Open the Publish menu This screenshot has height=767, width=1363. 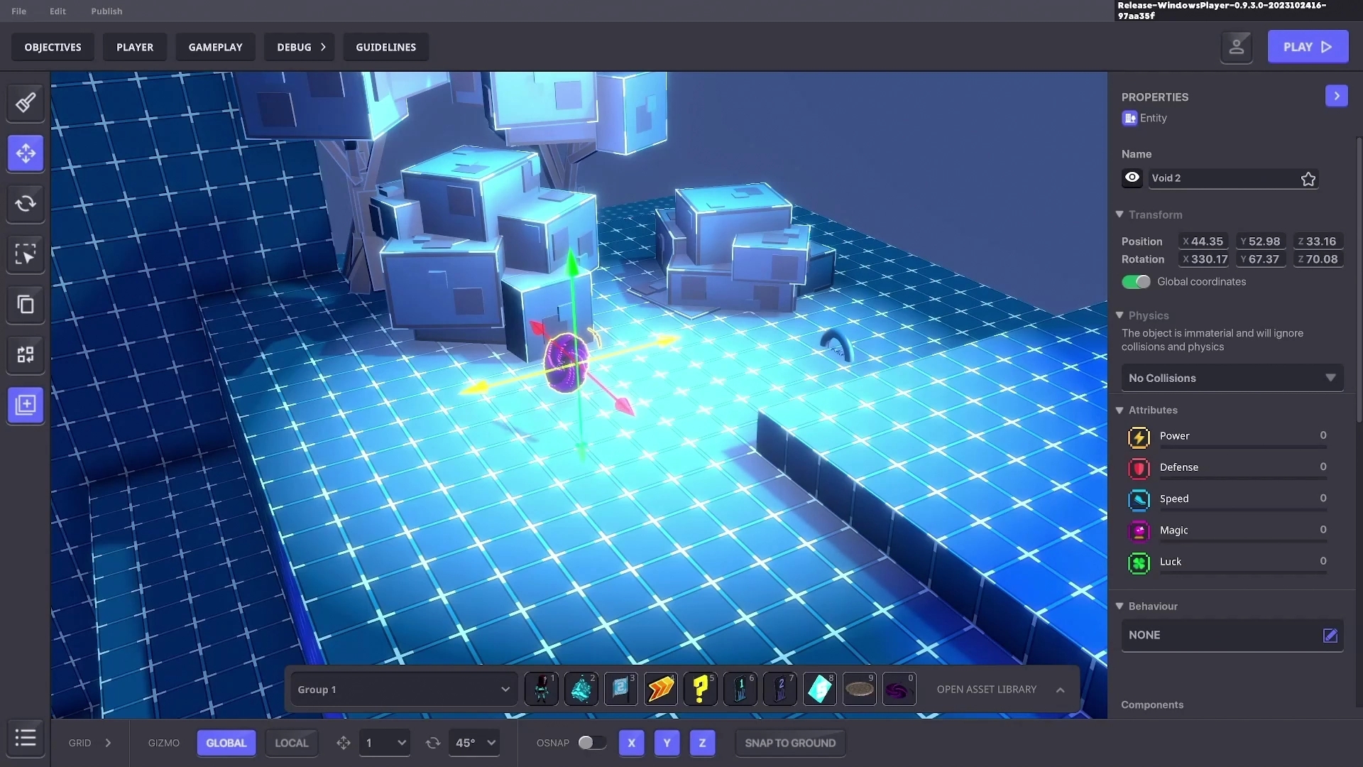[106, 11]
